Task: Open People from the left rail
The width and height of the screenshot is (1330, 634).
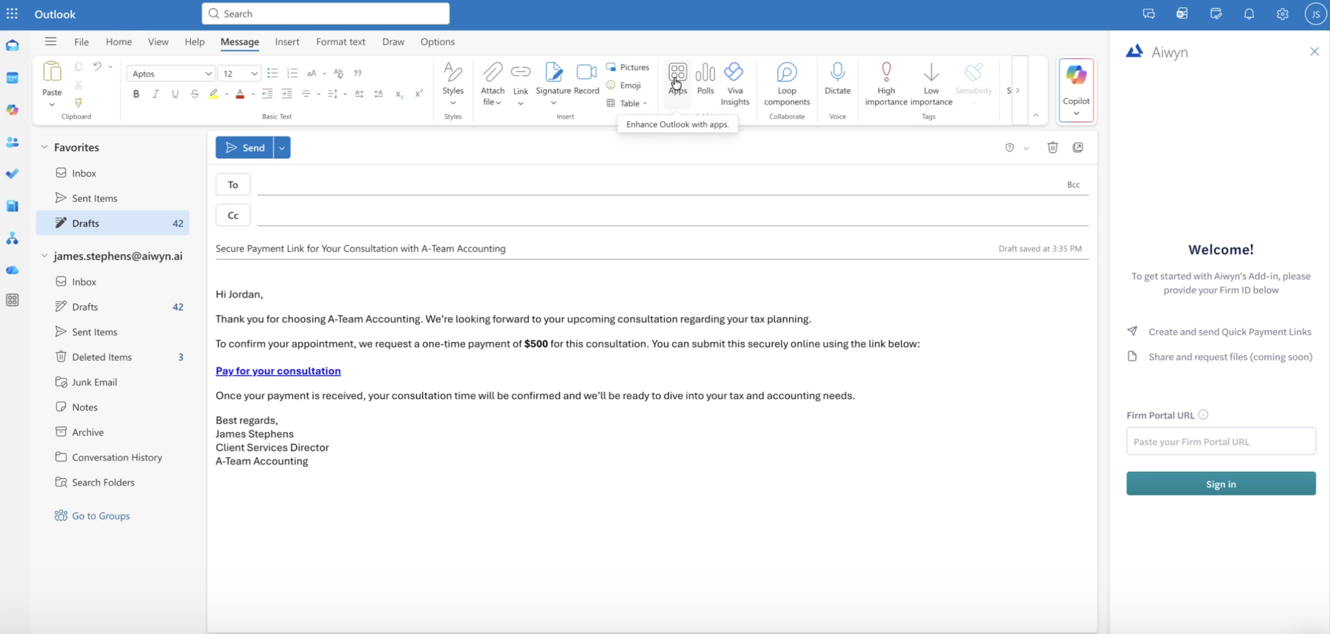Action: (x=12, y=142)
